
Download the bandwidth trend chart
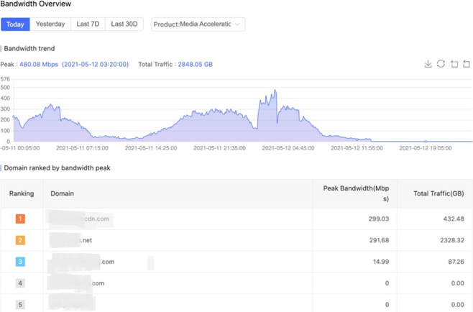click(x=428, y=64)
